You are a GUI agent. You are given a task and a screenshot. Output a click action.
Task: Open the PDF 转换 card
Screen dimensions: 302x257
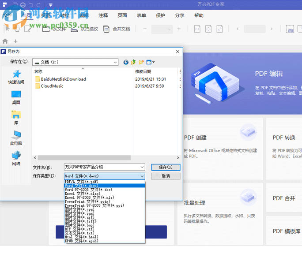point(284,149)
